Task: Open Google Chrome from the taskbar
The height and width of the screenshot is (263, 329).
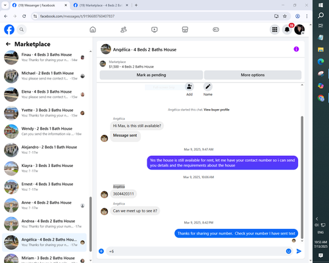Action: pos(320,98)
